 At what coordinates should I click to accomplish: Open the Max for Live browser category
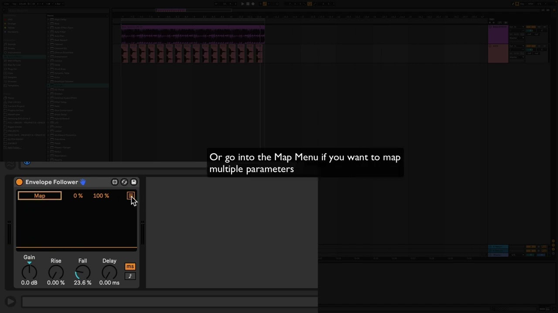(14, 65)
